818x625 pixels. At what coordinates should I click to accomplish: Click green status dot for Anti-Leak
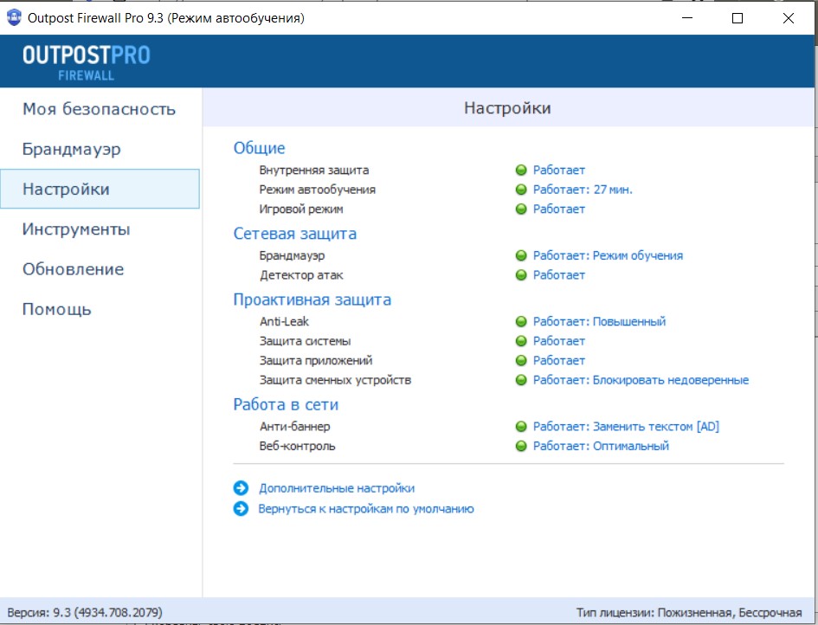pyautogui.click(x=520, y=321)
